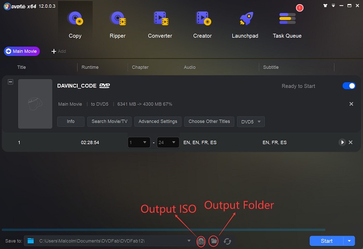Click the Chapter column header
The height and width of the screenshot is (249, 363).
point(140,67)
